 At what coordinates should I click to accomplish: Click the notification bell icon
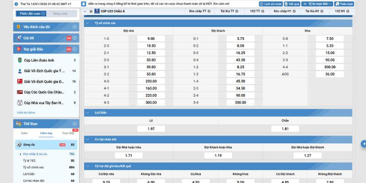click(84, 4)
